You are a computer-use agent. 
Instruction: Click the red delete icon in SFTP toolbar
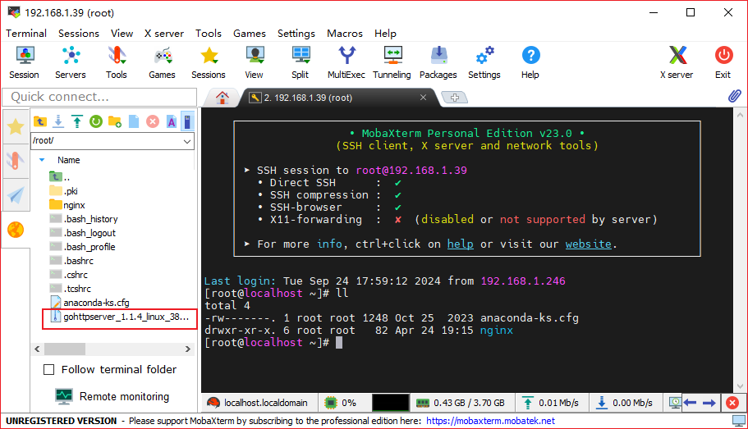[153, 121]
